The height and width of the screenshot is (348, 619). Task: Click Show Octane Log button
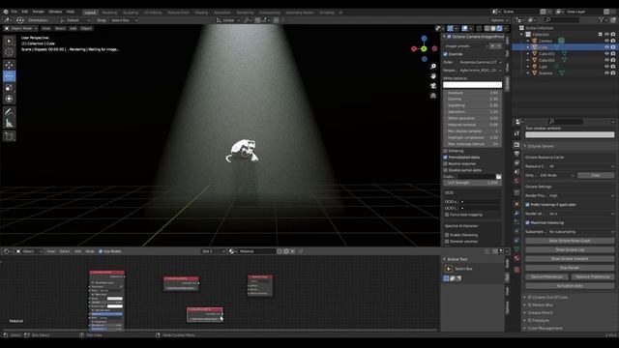pyautogui.click(x=570, y=249)
